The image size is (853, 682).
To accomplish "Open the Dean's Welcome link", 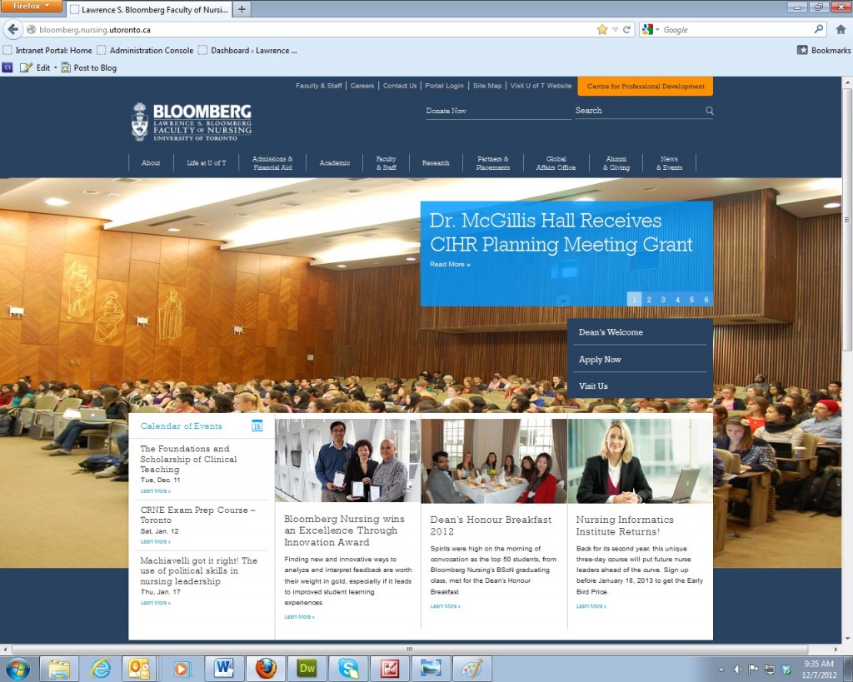I will 611,332.
